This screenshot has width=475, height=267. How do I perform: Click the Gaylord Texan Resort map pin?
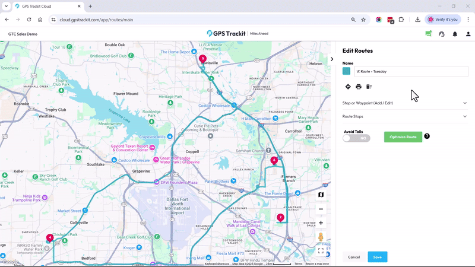(152, 147)
